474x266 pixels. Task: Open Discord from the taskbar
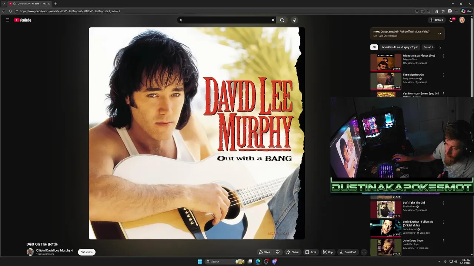[x=274, y=262]
